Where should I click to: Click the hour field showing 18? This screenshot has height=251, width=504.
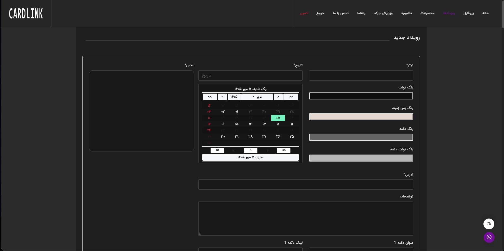(217, 150)
